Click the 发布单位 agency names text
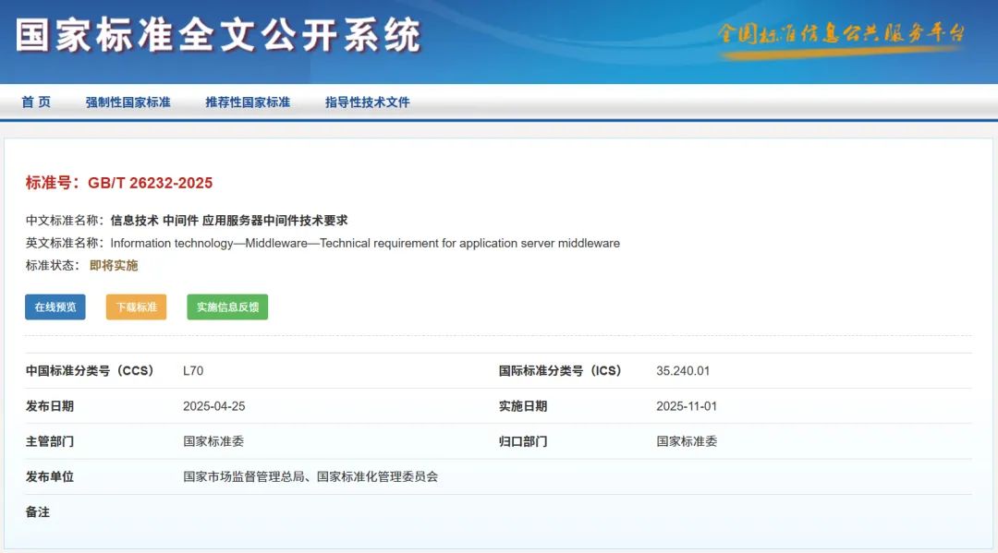 click(x=311, y=476)
